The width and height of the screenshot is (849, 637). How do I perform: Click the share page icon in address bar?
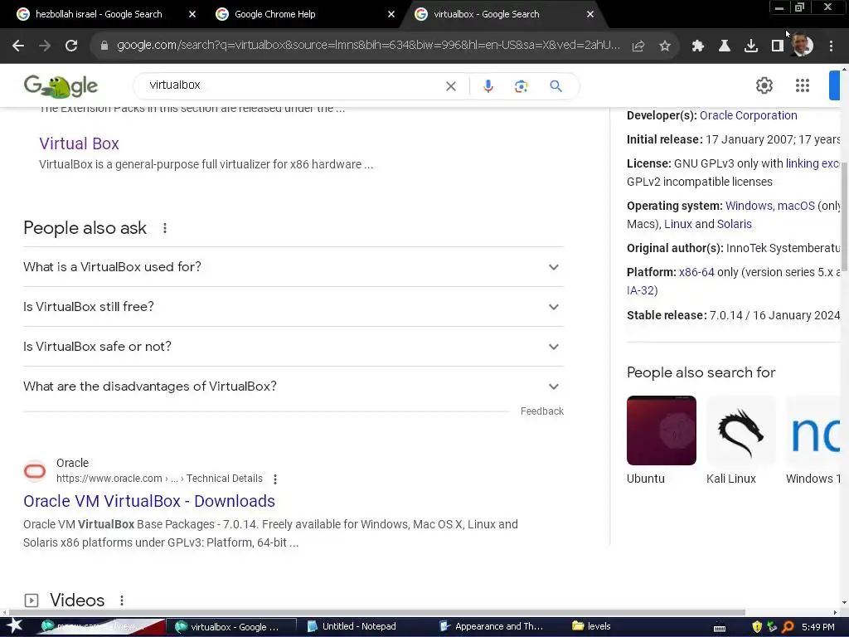(638, 46)
